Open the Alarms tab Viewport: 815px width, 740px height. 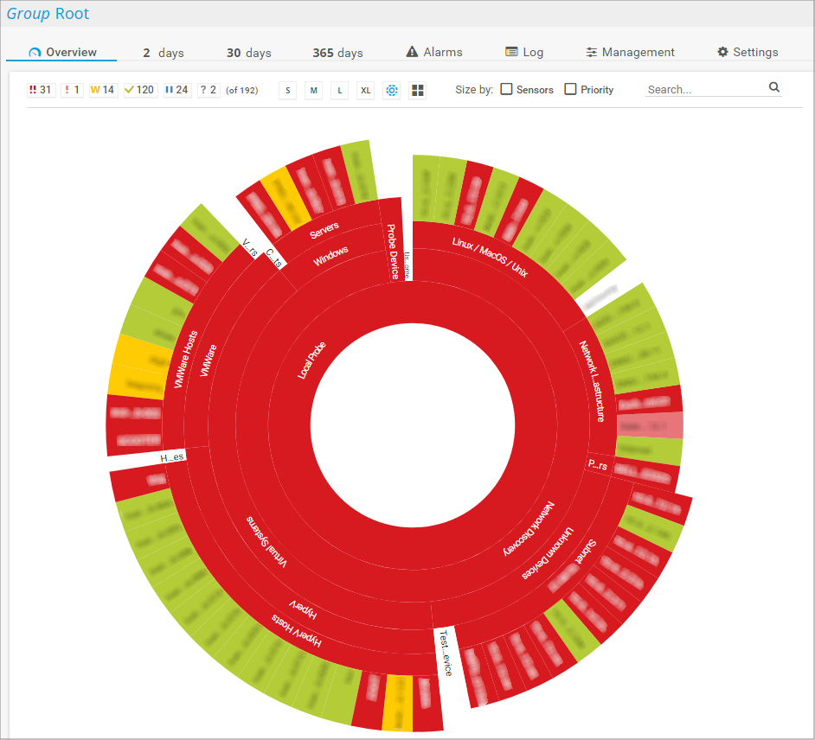pyautogui.click(x=434, y=52)
